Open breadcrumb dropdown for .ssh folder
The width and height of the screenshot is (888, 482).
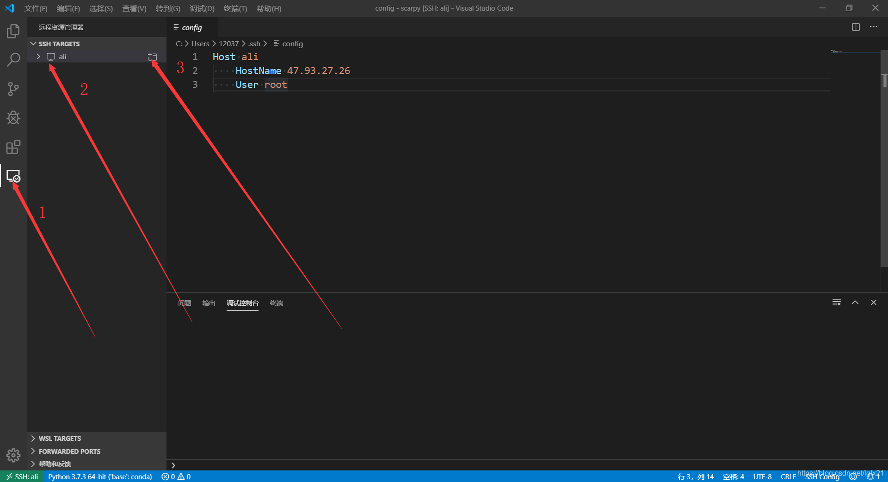(254, 43)
